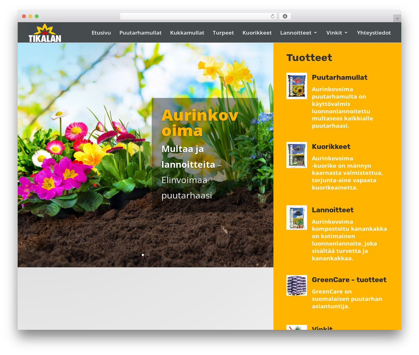This screenshot has height=355, width=419.
Task: Click the Aurinkovoima slide heading
Action: click(x=200, y=123)
